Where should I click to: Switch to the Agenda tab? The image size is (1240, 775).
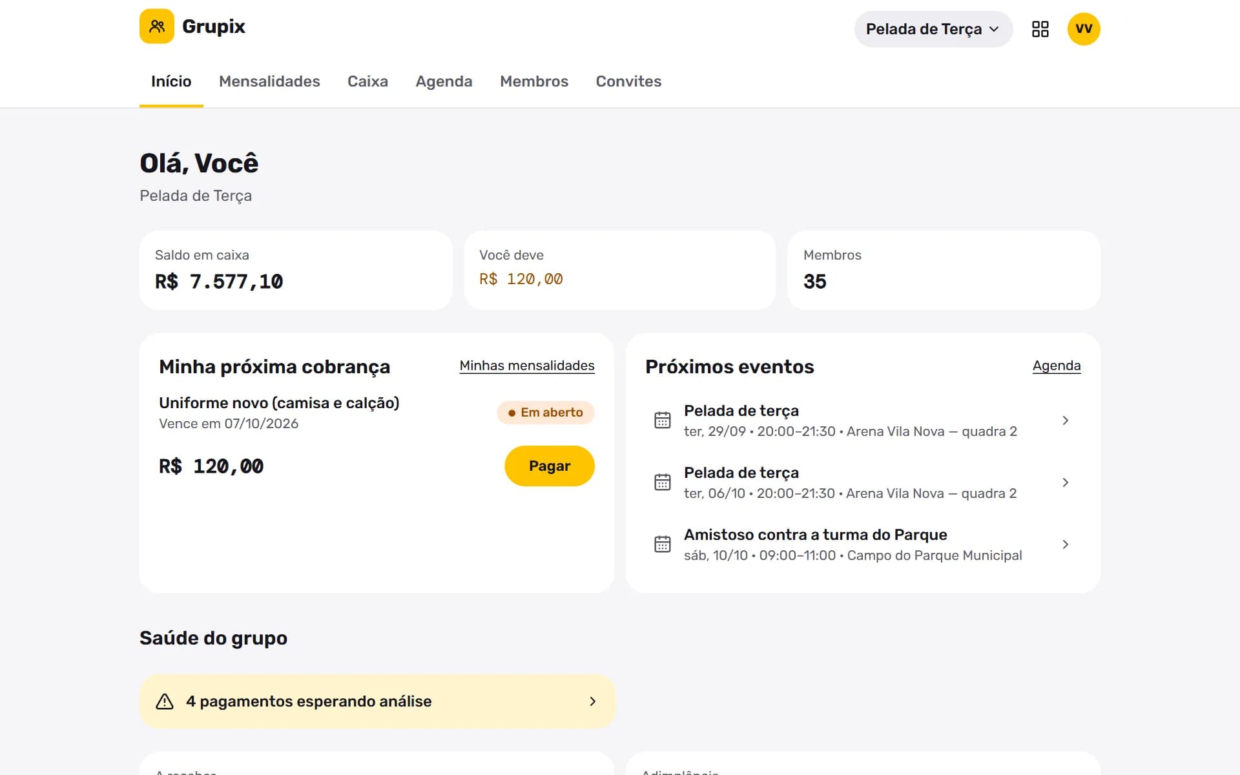[x=444, y=81]
